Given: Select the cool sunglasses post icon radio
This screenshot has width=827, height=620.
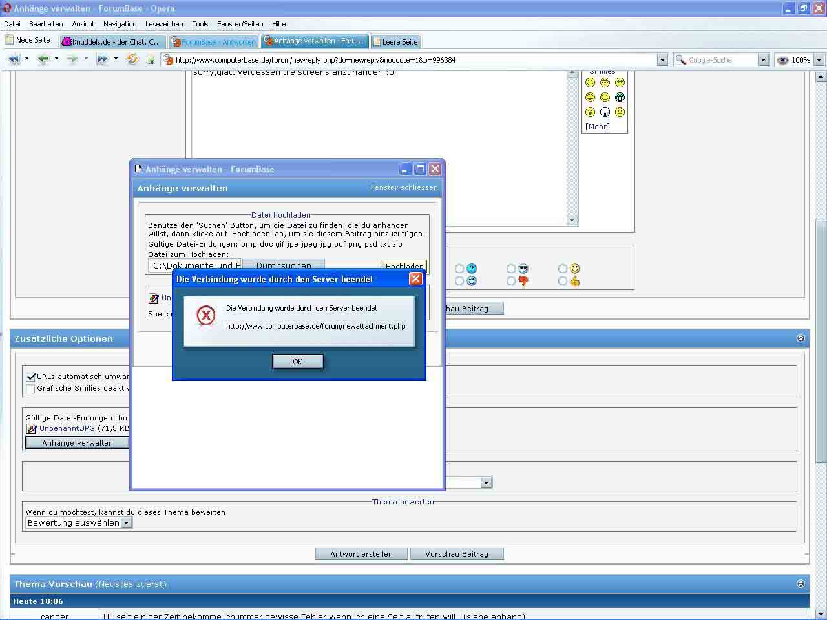Looking at the screenshot, I should pyautogui.click(x=511, y=269).
